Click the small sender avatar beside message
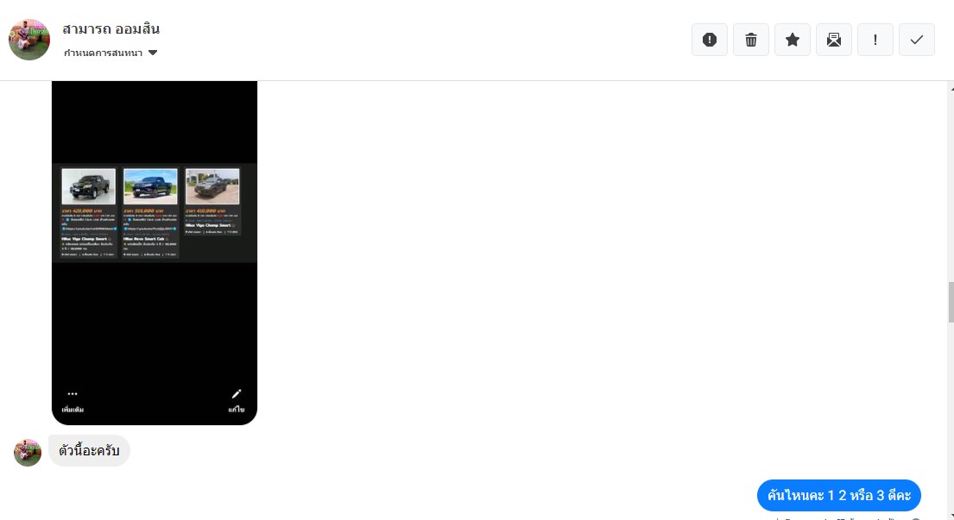The width and height of the screenshot is (954, 520). 28,453
